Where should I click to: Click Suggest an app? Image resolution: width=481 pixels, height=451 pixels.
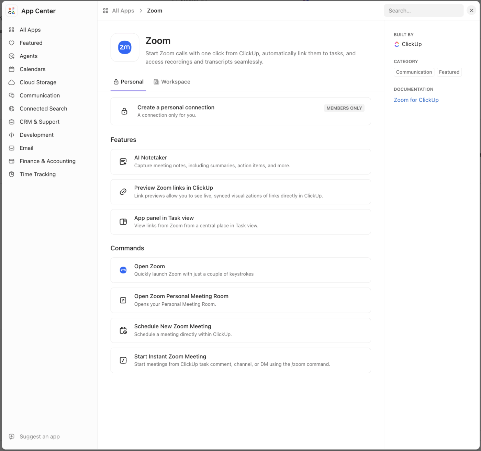pyautogui.click(x=39, y=436)
